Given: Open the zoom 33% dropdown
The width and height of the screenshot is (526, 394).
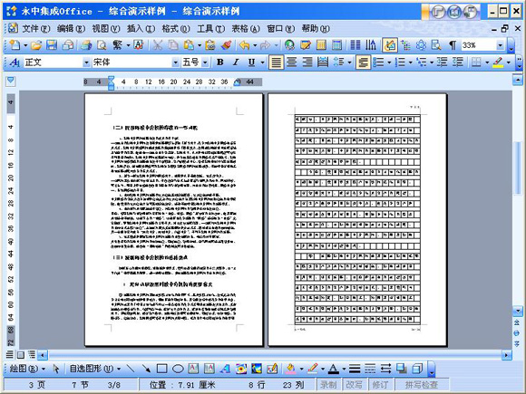Looking at the screenshot, I should coord(501,45).
